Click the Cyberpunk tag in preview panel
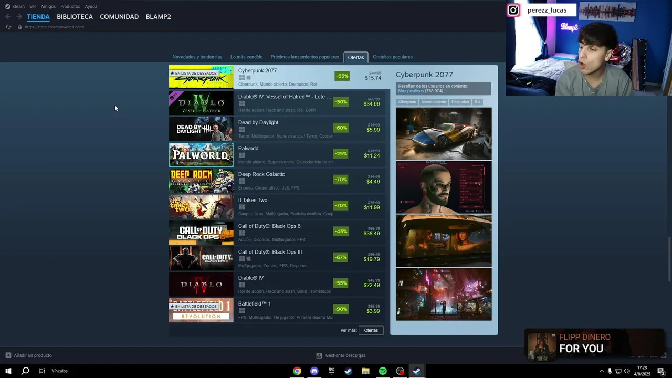 407,102
